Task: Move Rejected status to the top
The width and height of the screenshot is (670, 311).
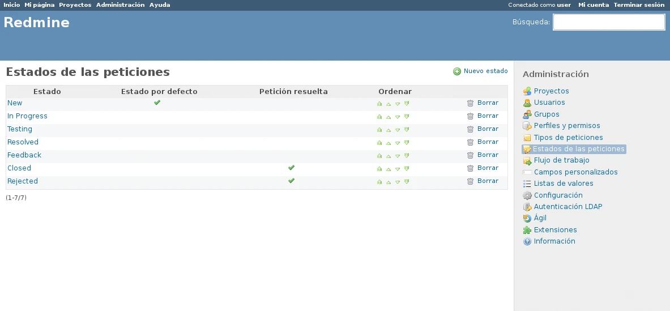Action: (x=379, y=182)
